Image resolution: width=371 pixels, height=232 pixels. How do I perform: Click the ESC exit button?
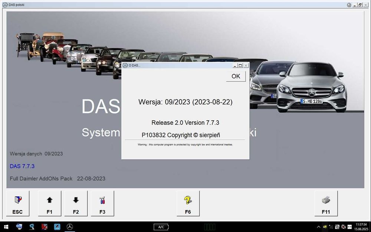tap(18, 203)
